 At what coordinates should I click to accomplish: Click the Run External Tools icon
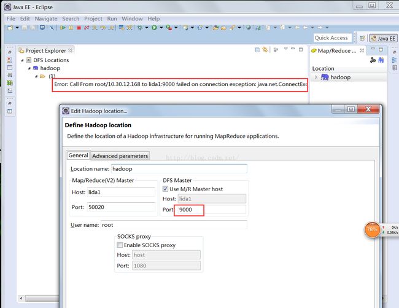tap(169, 28)
